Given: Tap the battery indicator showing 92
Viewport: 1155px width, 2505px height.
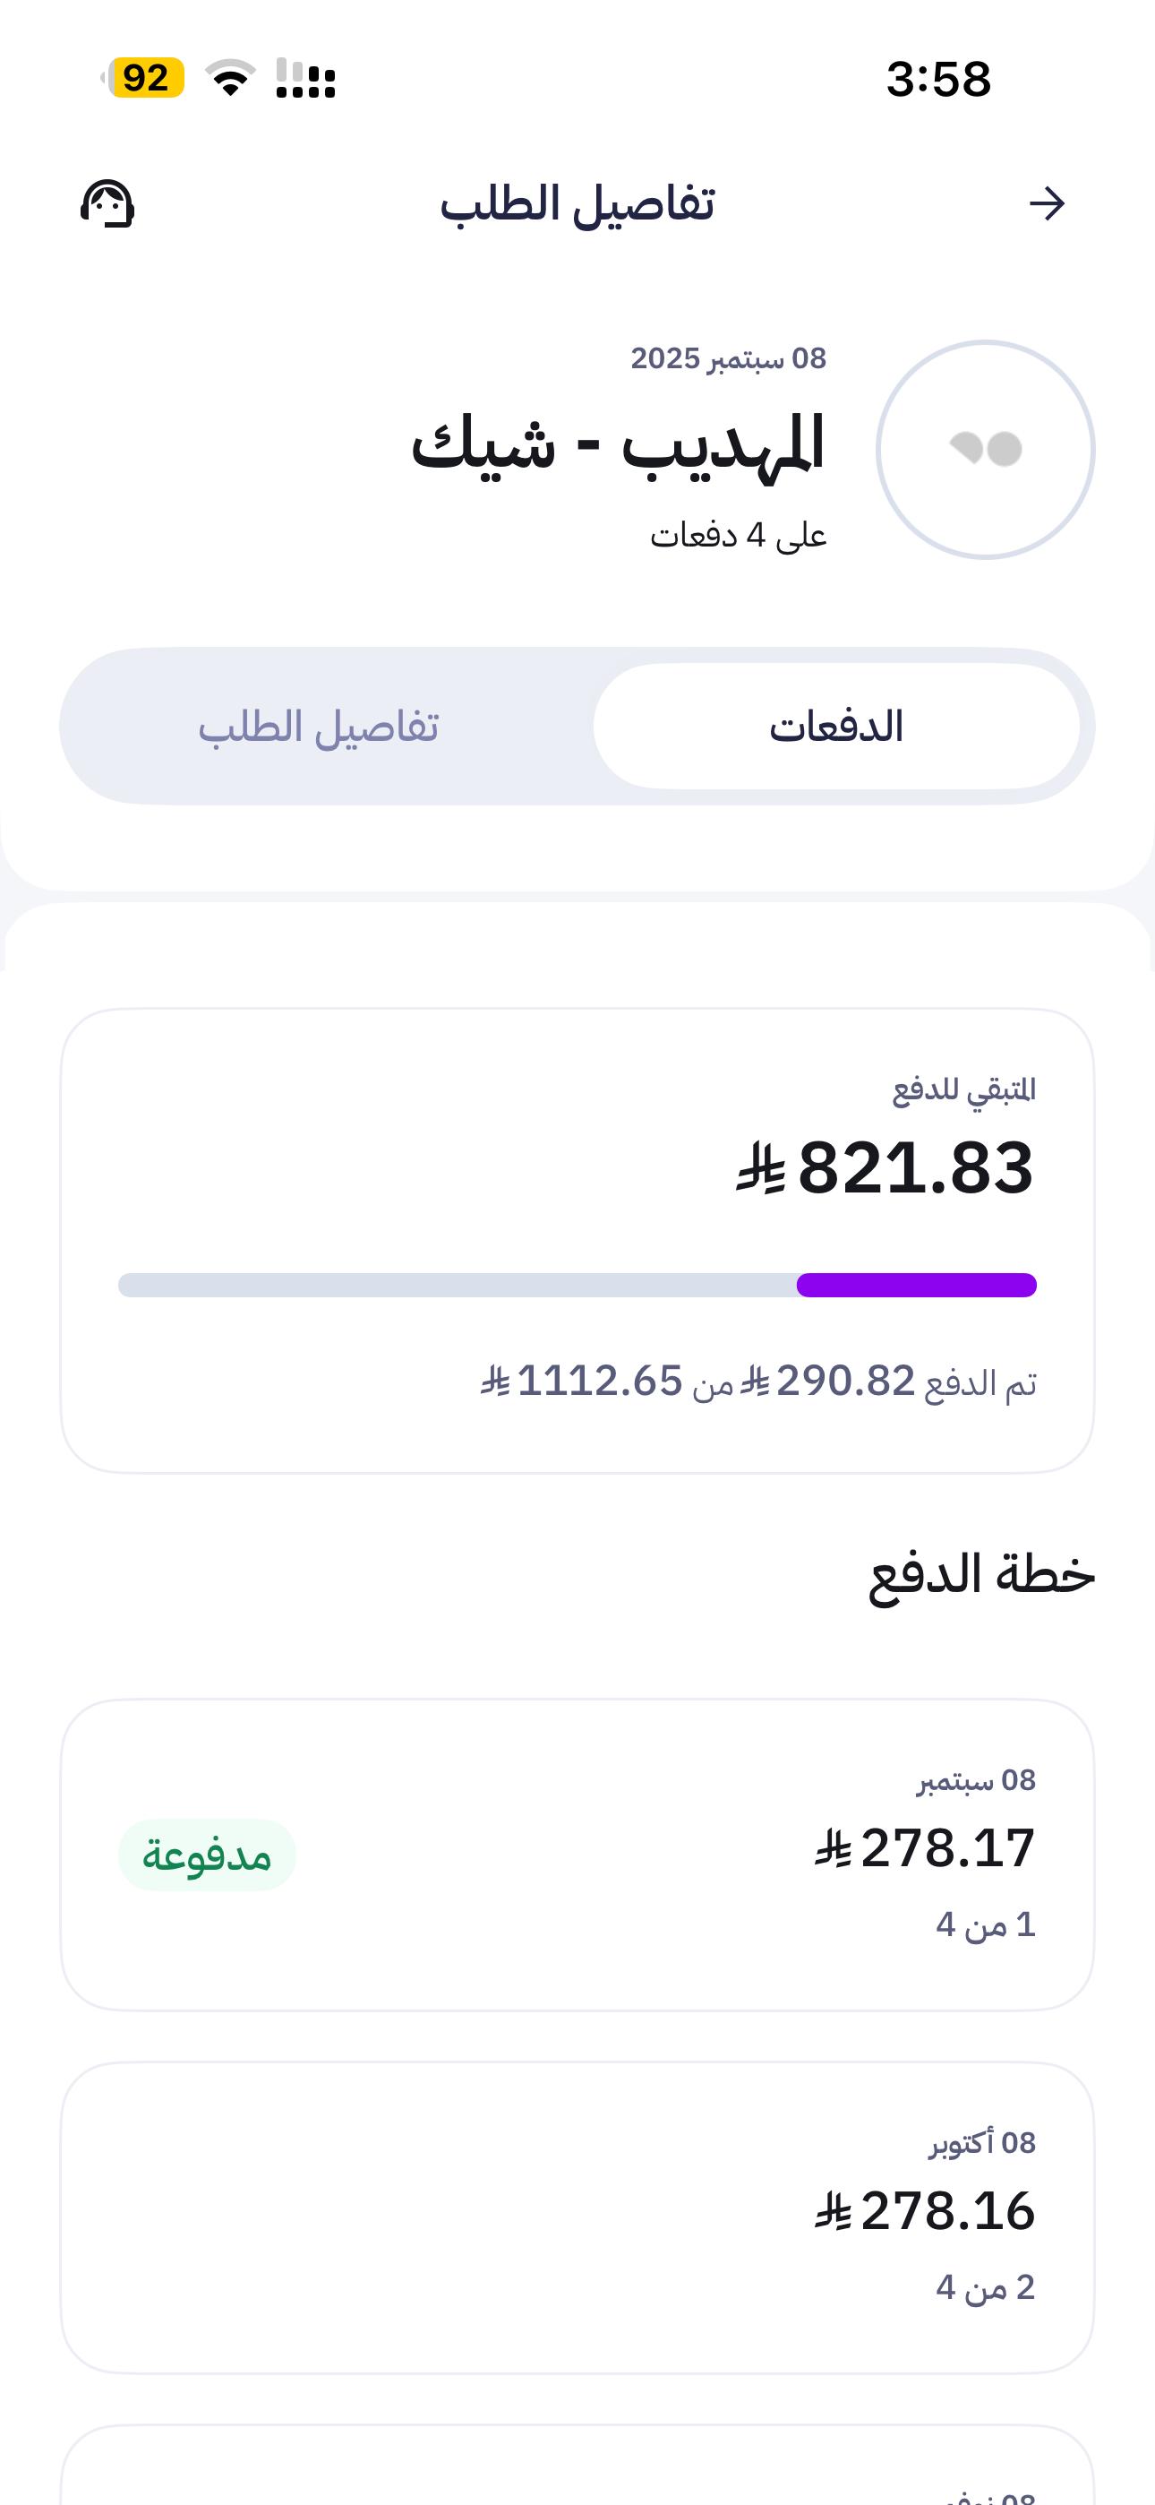Looking at the screenshot, I should (145, 78).
